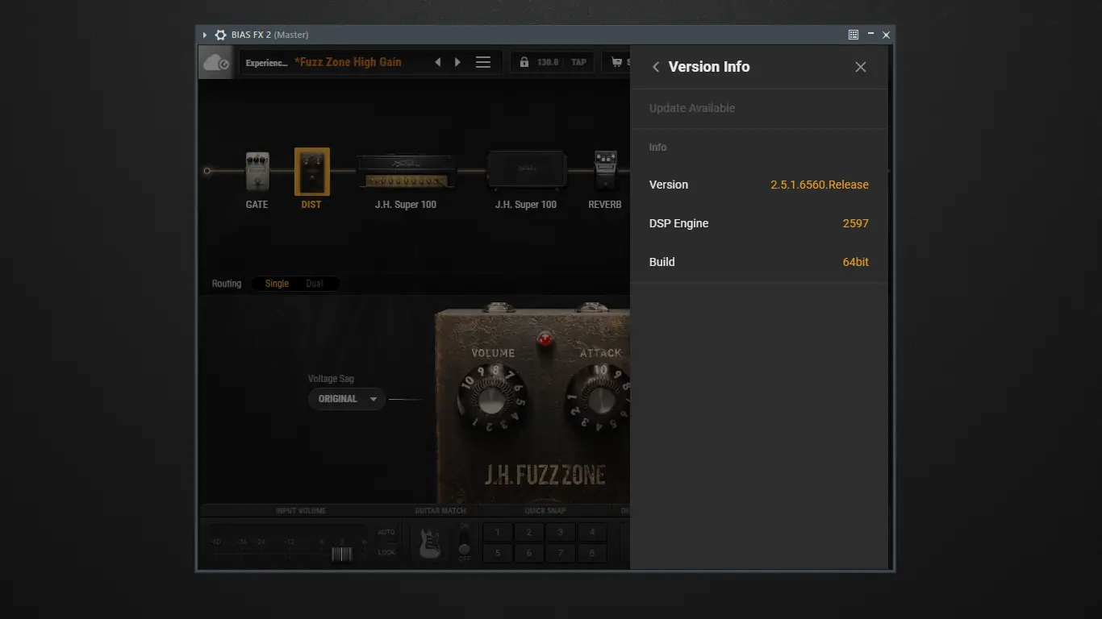Select the J.H. Super 100 cabinet
The height and width of the screenshot is (619, 1102).
pos(526,171)
